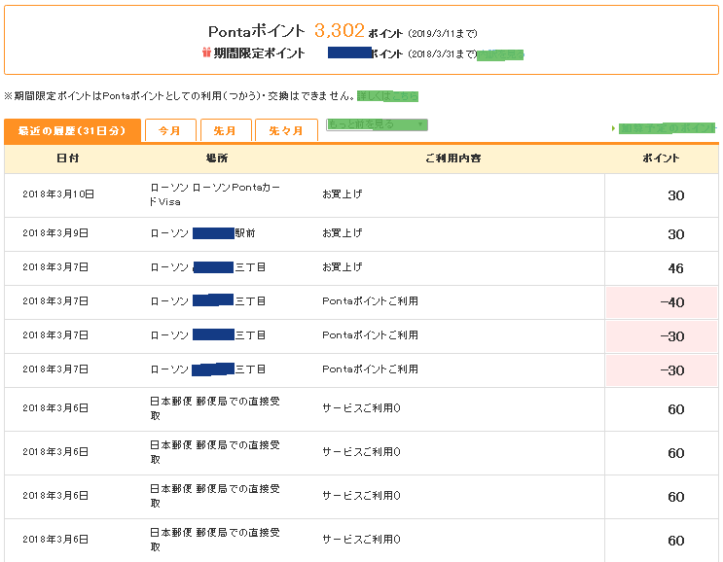The height and width of the screenshot is (562, 723).
Task: Select the 3,302 Ponta point balance
Action: pos(339,31)
